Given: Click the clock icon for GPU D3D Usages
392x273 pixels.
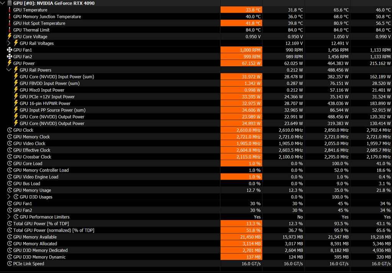Looking at the screenshot, I should point(16,197).
